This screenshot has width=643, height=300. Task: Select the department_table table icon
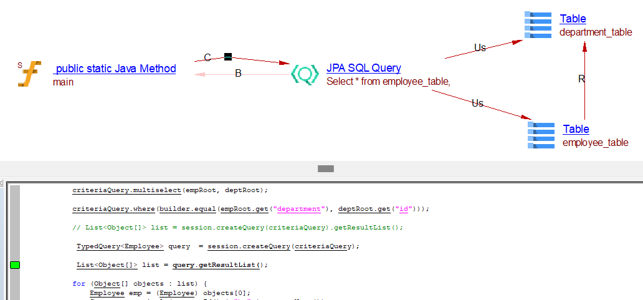[538, 25]
